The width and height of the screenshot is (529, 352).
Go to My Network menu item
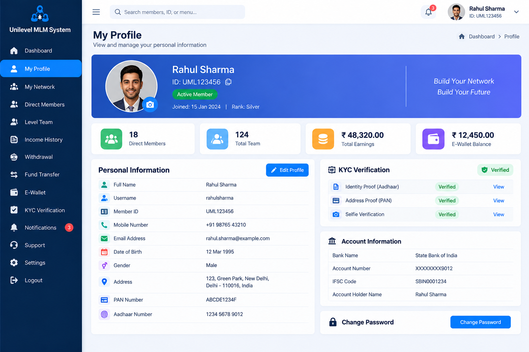click(x=41, y=87)
